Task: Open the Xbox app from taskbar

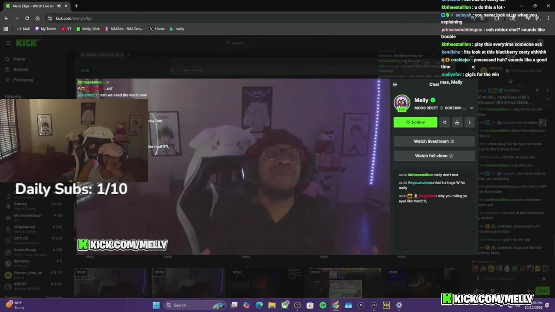Action: [285, 305]
